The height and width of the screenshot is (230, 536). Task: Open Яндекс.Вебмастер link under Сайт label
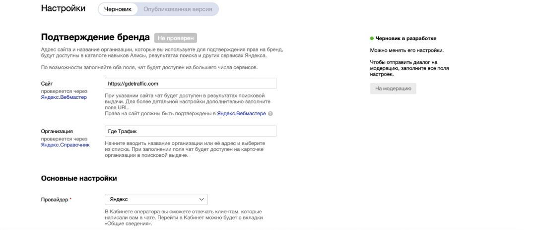coord(64,97)
